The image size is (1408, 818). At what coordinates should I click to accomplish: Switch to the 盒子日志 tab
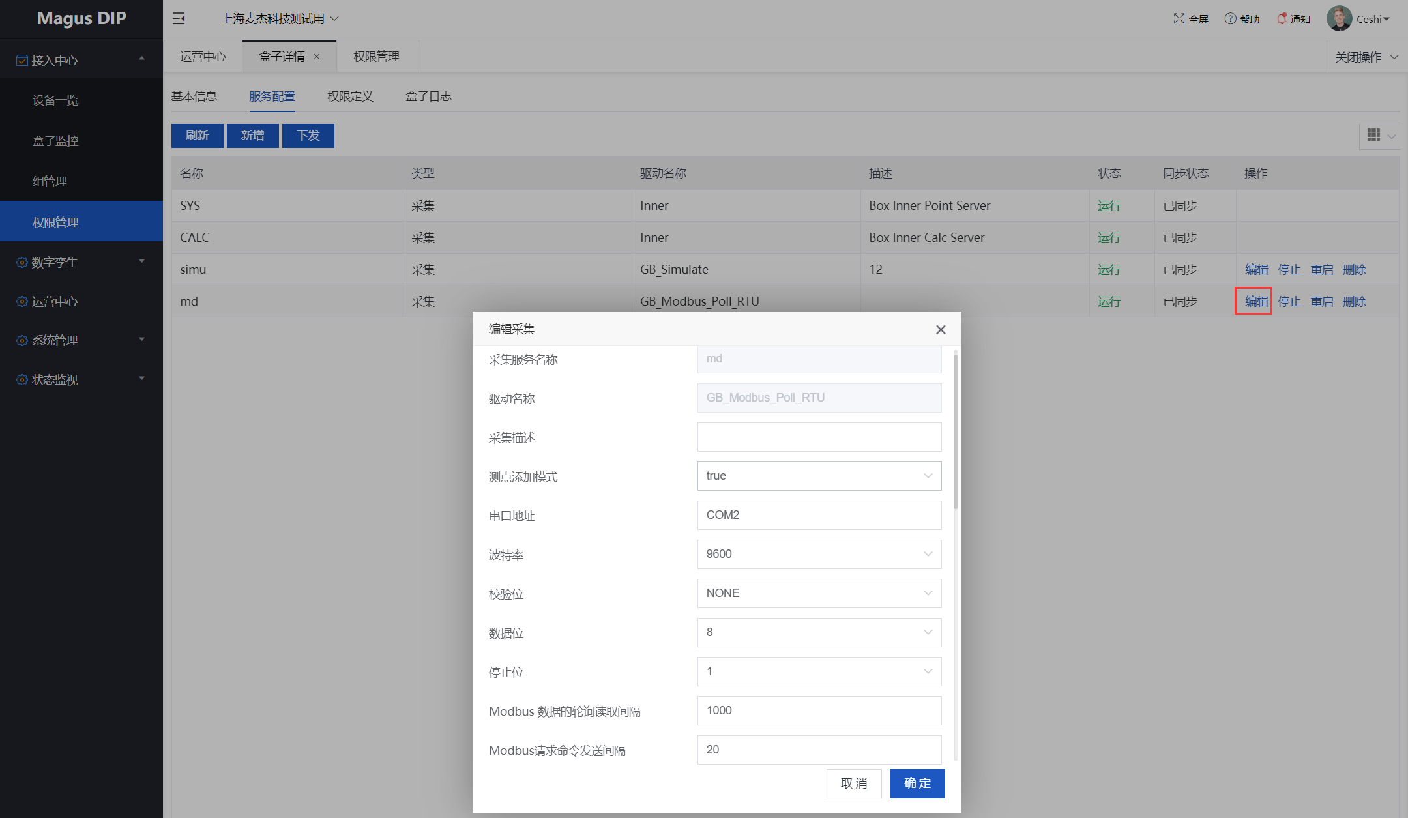click(x=428, y=96)
